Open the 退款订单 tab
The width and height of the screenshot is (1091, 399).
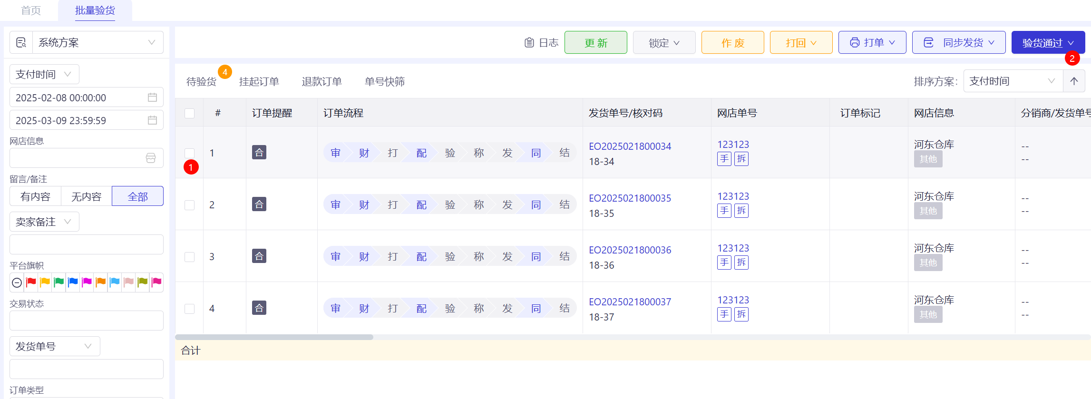pos(322,82)
